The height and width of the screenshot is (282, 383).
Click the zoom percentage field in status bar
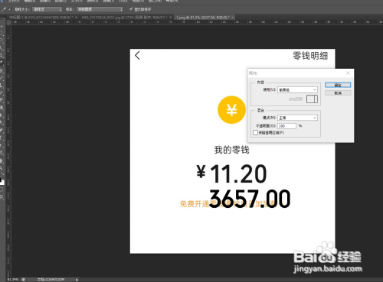(x=13, y=280)
